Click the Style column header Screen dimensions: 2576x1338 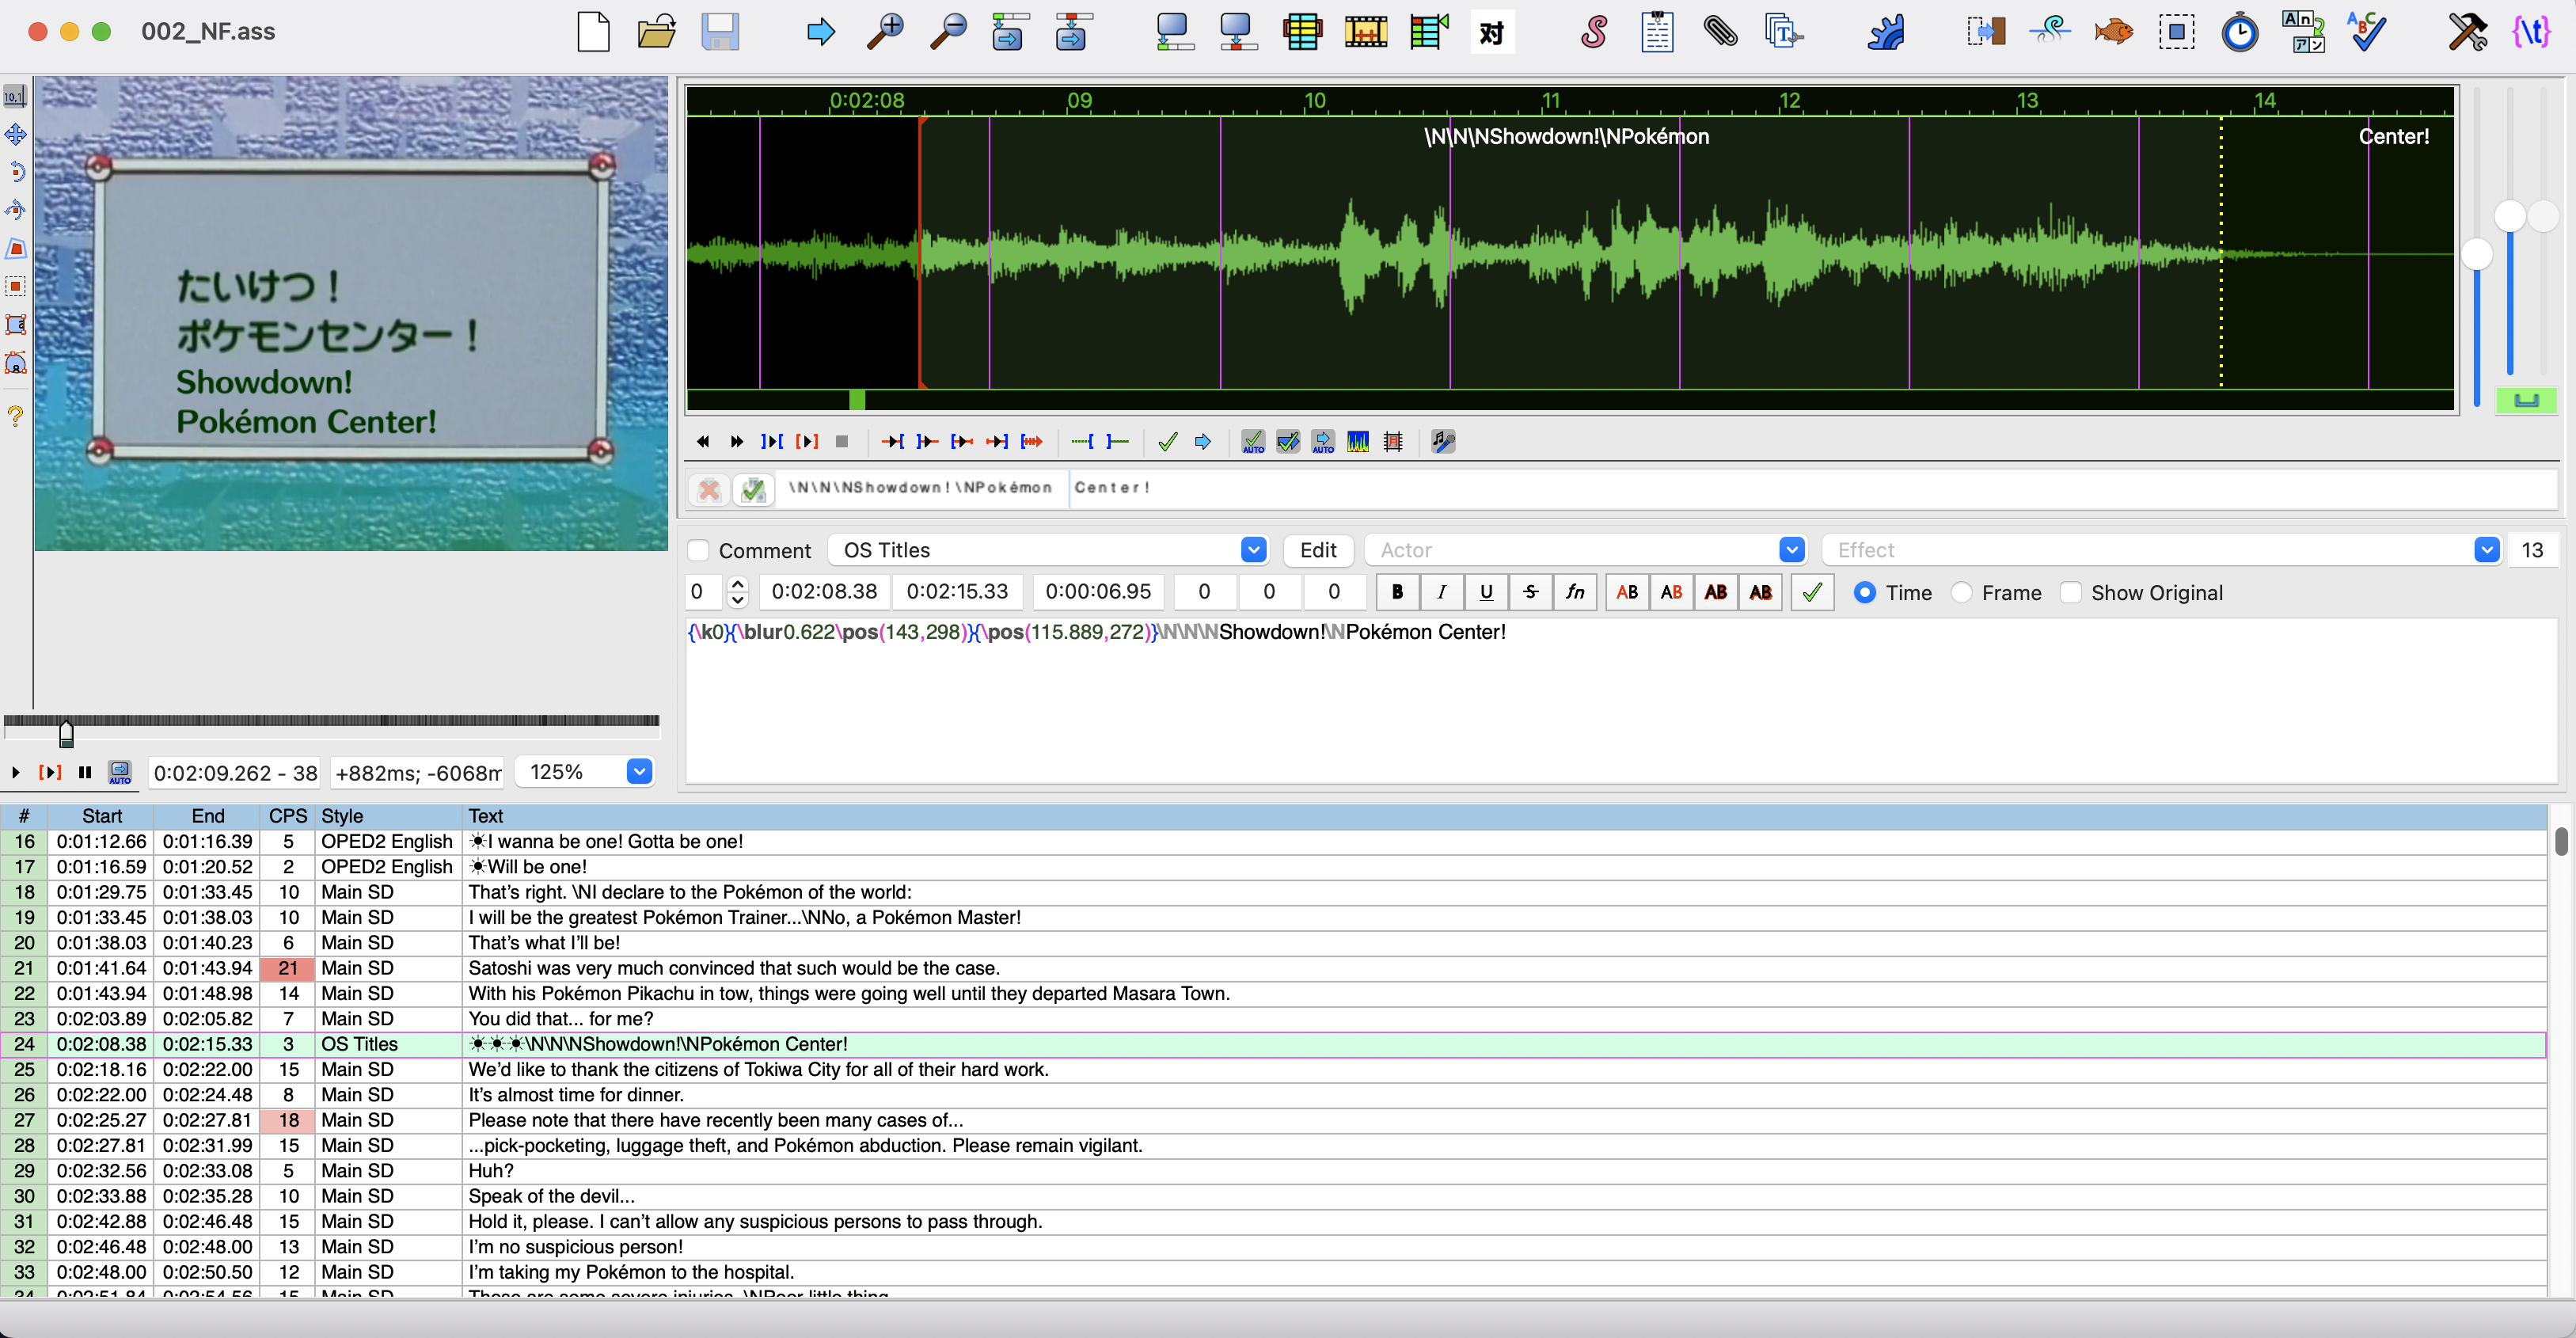(x=342, y=816)
